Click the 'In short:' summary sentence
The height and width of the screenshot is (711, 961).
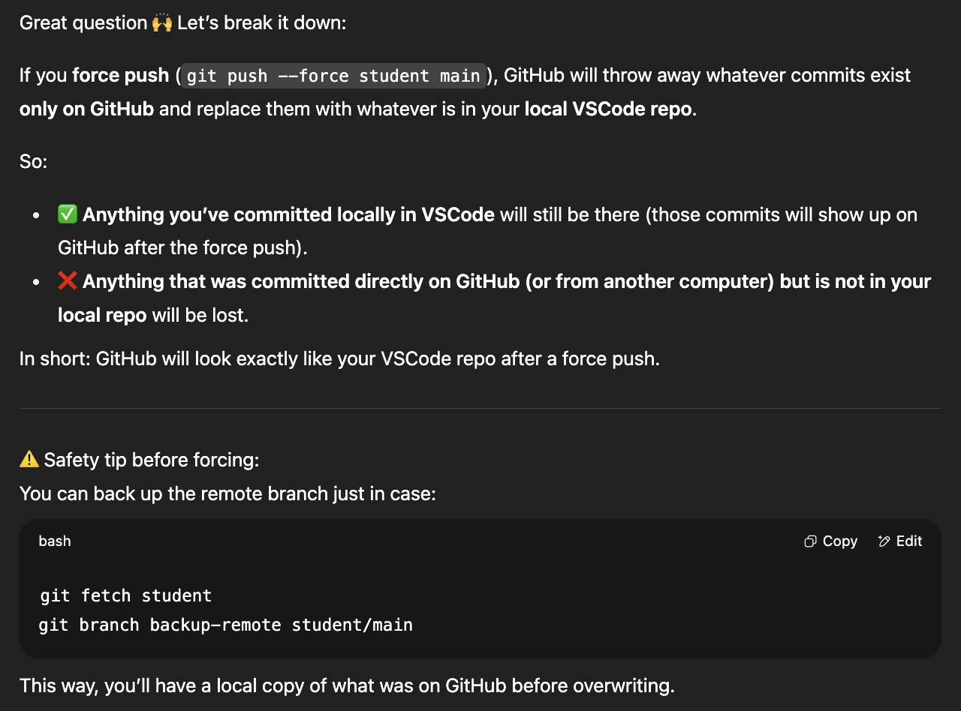[339, 359]
